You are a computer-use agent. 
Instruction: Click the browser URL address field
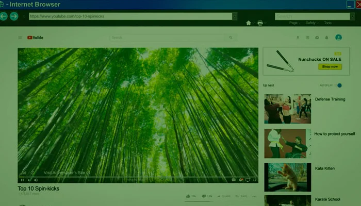click(130, 16)
